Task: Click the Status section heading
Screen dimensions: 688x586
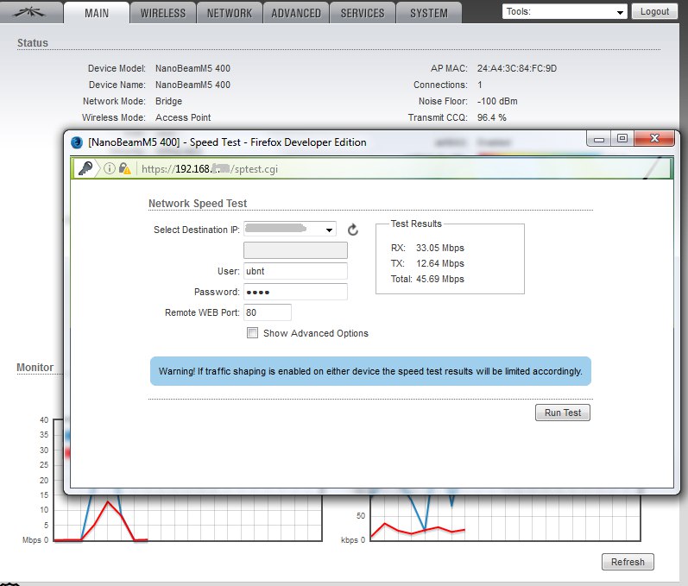Action: click(x=33, y=43)
